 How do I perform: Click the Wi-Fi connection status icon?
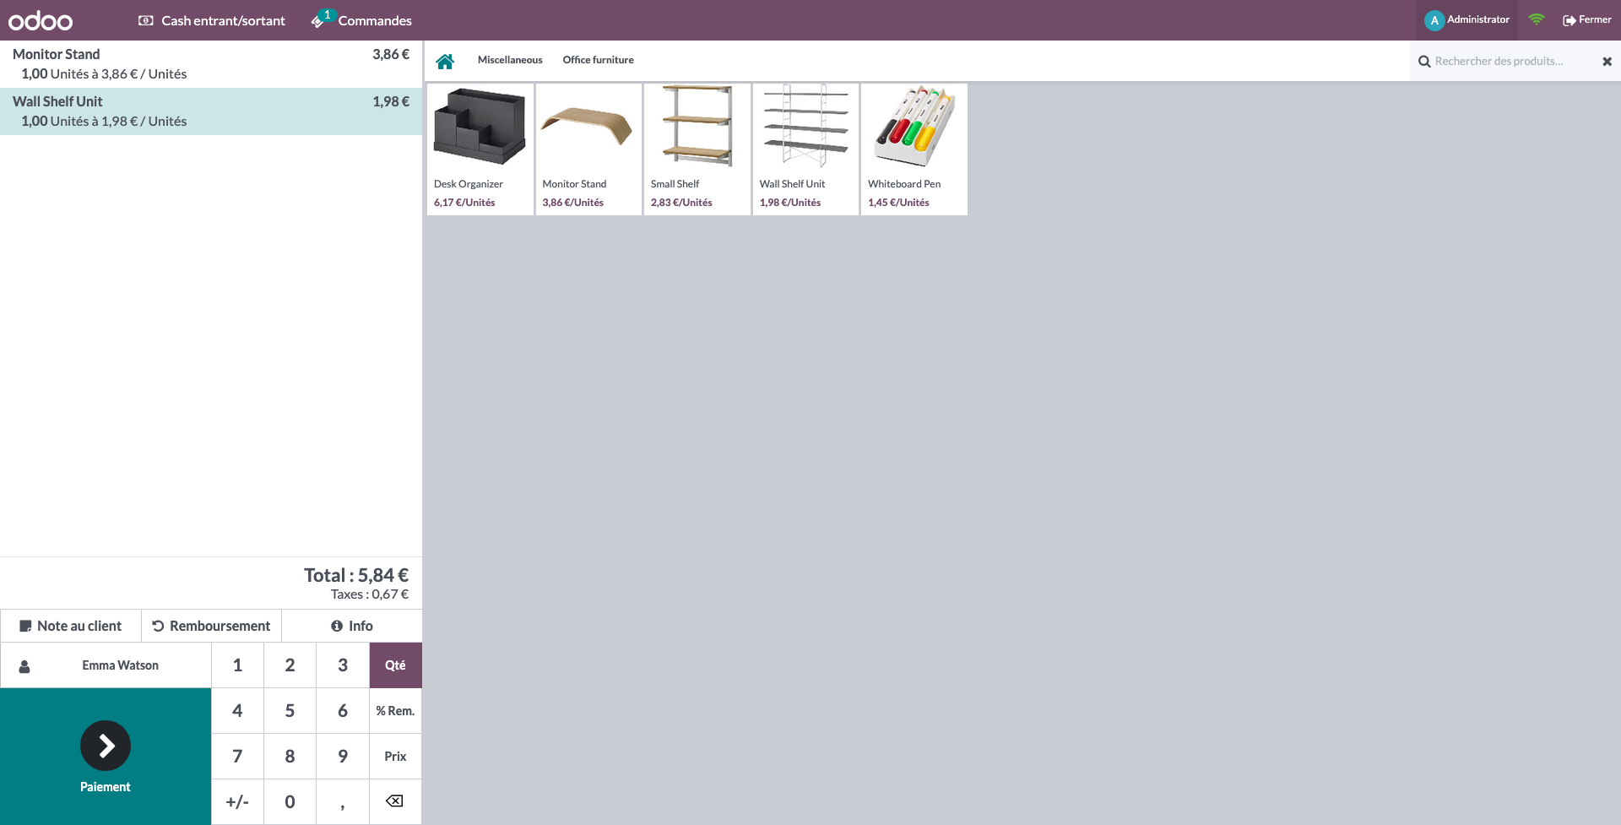(1536, 19)
